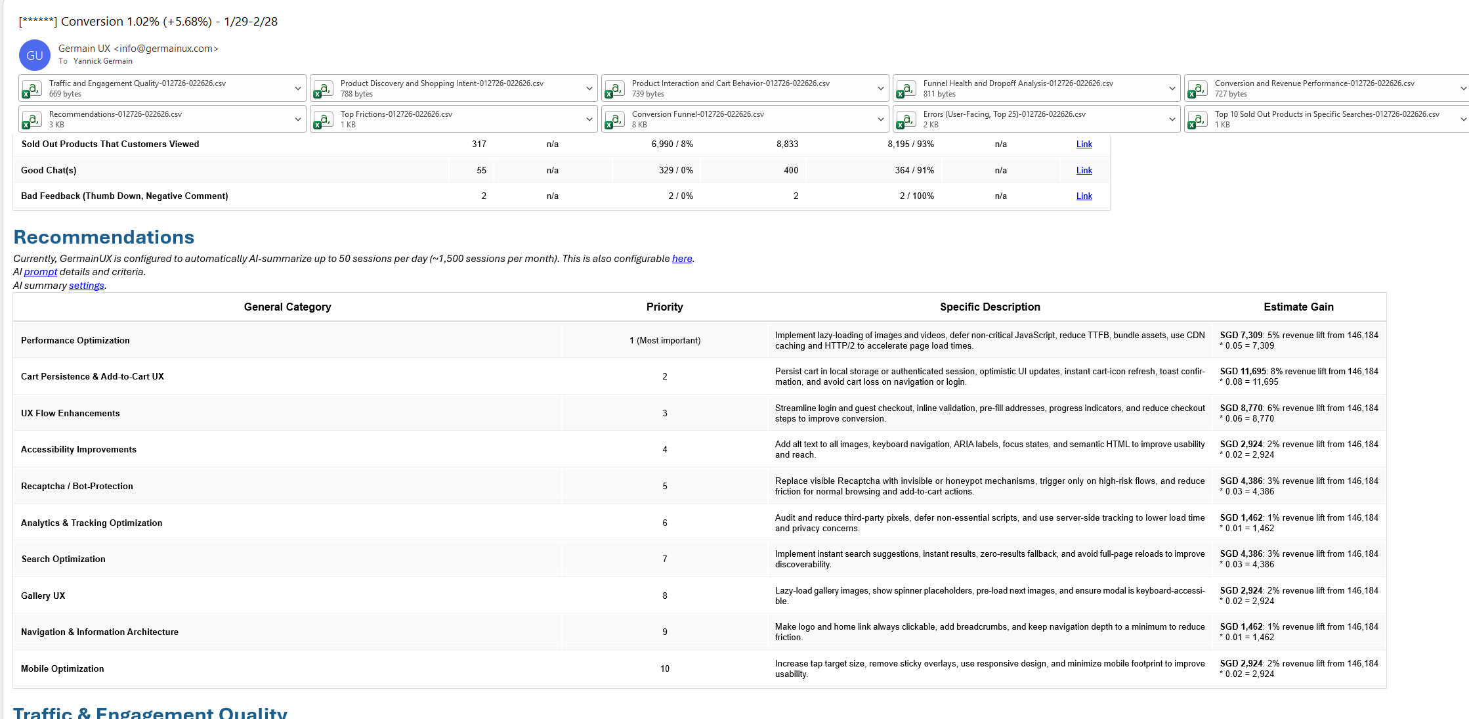This screenshot has height=719, width=1469.
Task: Open Product Interaction and Cart Behavior CSV icon
Action: pyautogui.click(x=614, y=89)
